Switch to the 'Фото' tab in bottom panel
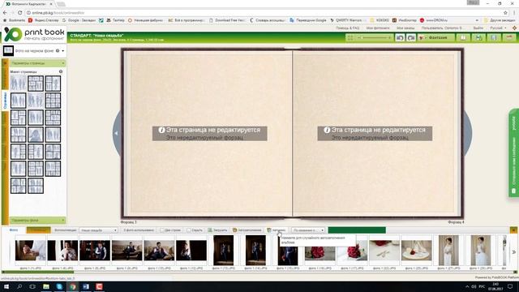The height and width of the screenshot is (292, 519). [x=14, y=230]
